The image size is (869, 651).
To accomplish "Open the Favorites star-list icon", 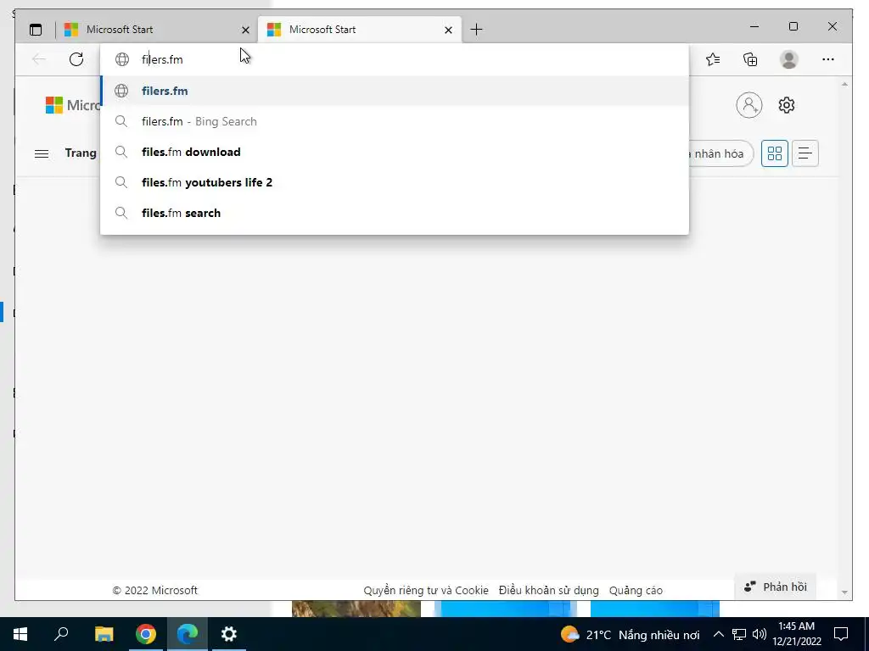I will click(713, 59).
